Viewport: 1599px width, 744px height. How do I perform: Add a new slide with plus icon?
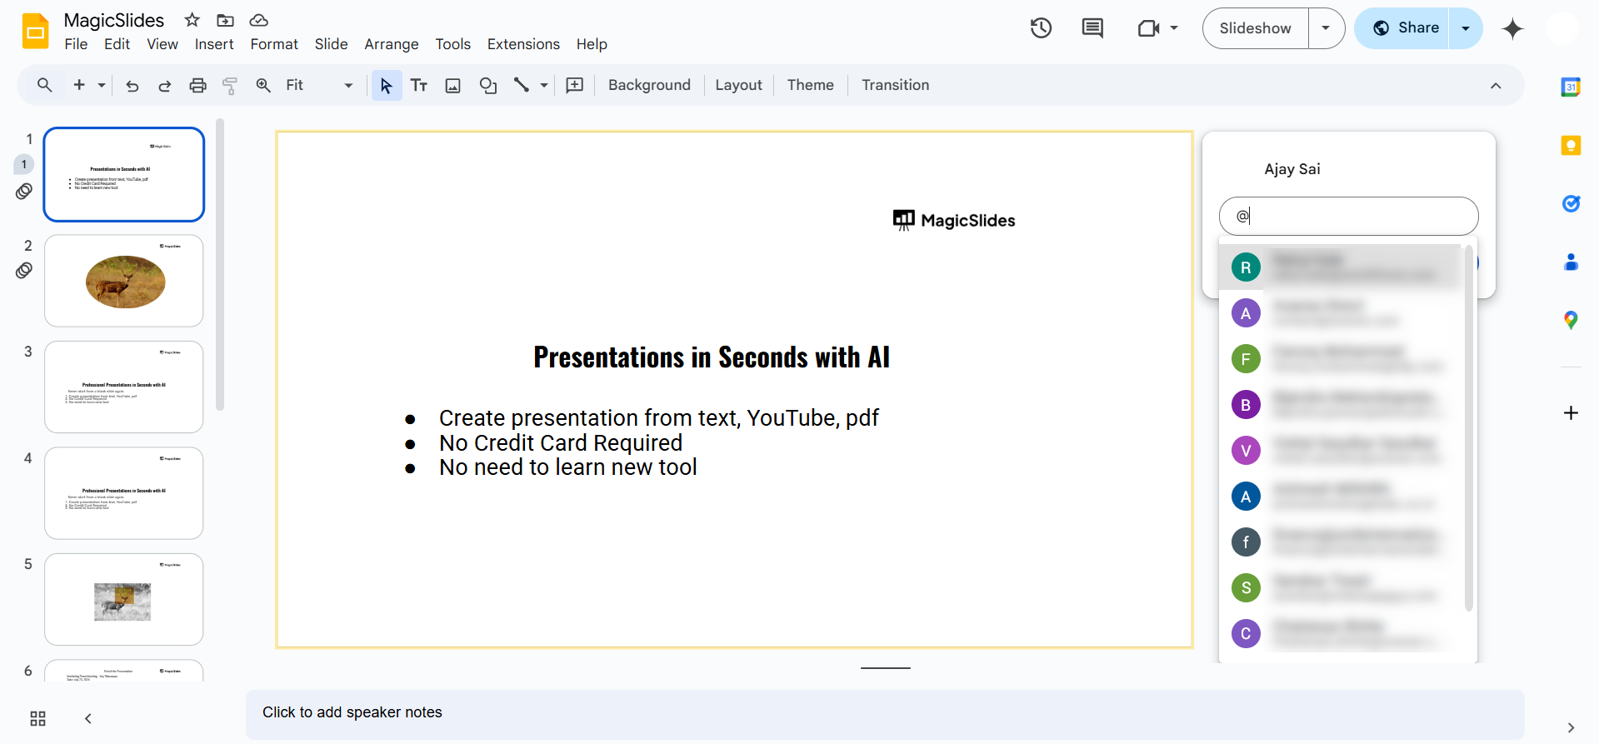click(x=79, y=85)
